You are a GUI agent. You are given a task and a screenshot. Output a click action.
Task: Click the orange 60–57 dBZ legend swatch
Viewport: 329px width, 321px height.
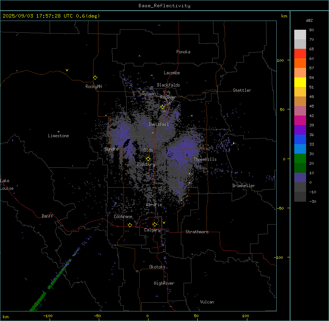[x=300, y=63]
